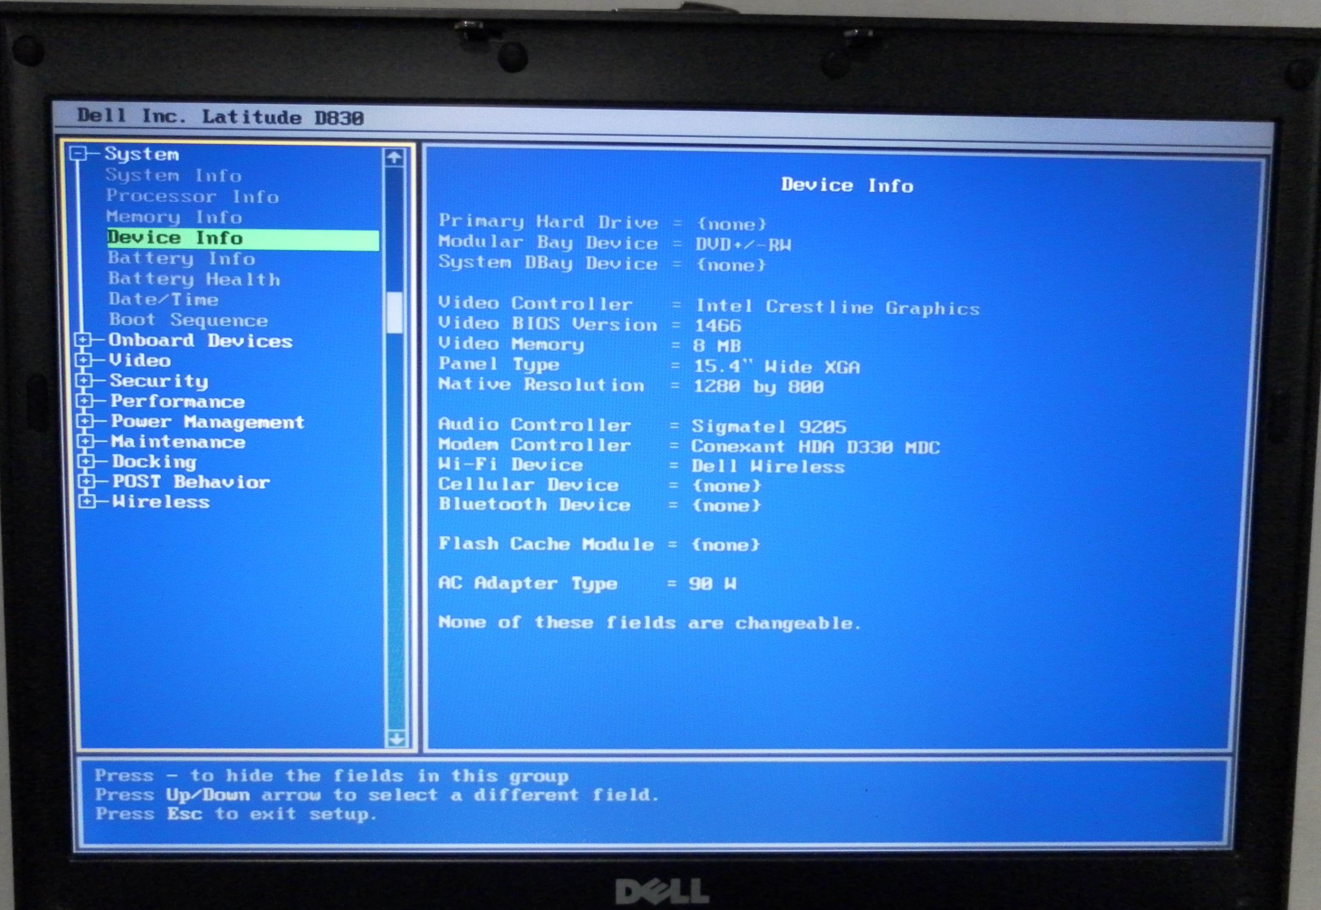Click 15.4" Wide XGA value
This screenshot has width=1321, height=910.
tap(776, 366)
